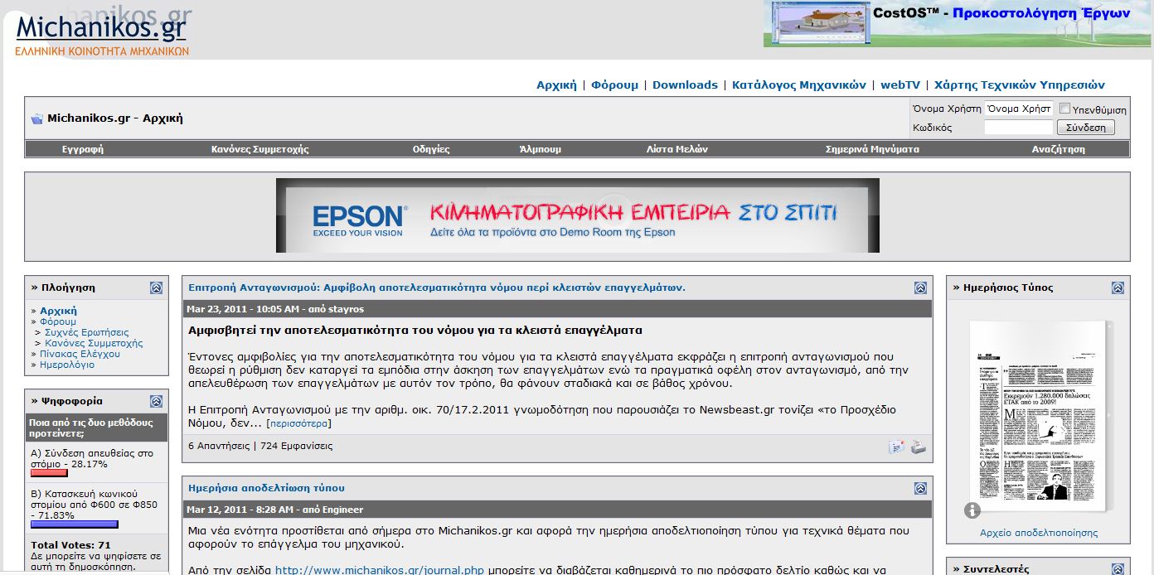Image resolution: width=1154 pixels, height=575 pixels.
Task: Click the Κωδικός password field
Action: click(1018, 128)
